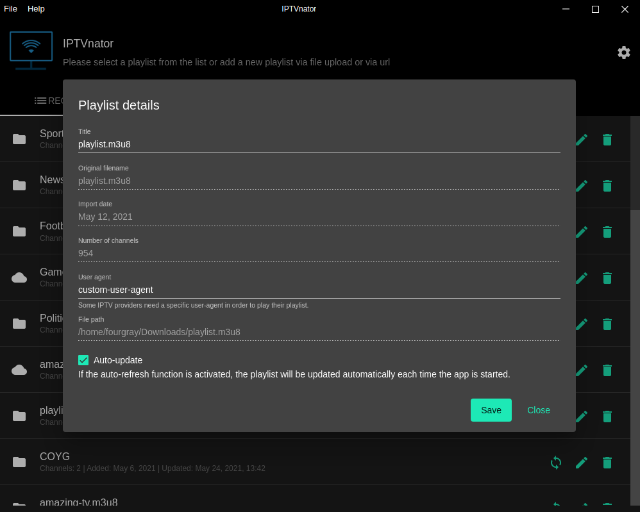Click the folder icon beside Sport playlist
Screen dimensions: 640x512
pyautogui.click(x=19, y=138)
